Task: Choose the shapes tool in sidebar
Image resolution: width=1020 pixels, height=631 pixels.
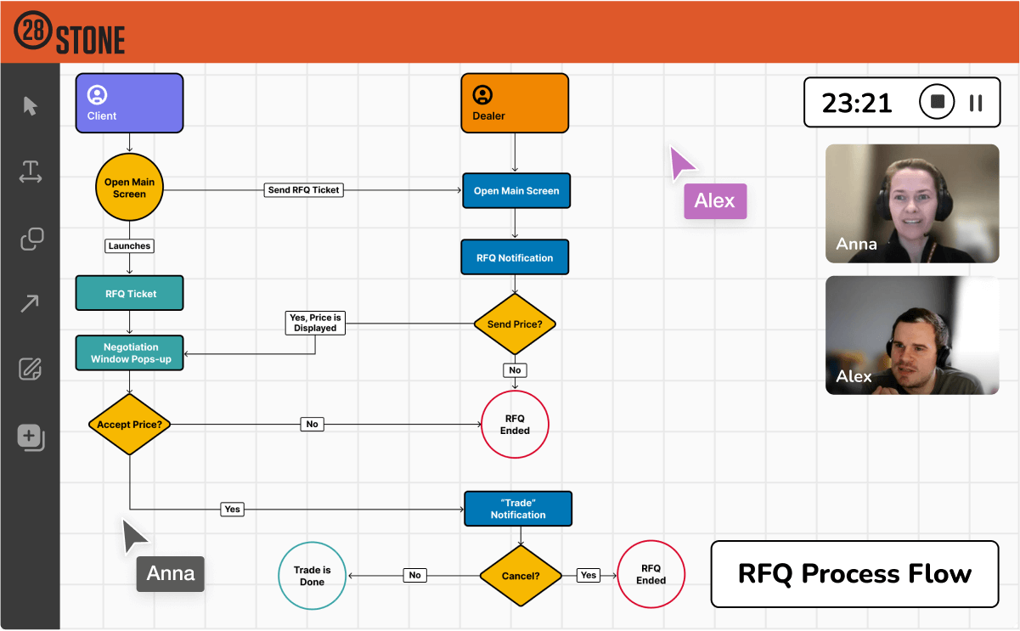Action: coord(31,239)
